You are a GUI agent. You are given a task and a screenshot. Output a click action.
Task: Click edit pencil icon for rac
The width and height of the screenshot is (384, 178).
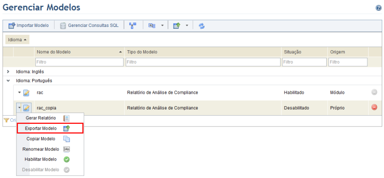pyautogui.click(x=26, y=93)
